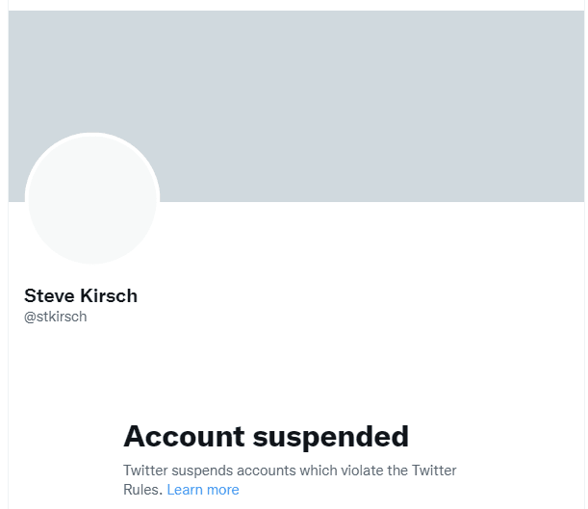Click the word "Account" in the heading
The image size is (588, 509).
click(184, 436)
